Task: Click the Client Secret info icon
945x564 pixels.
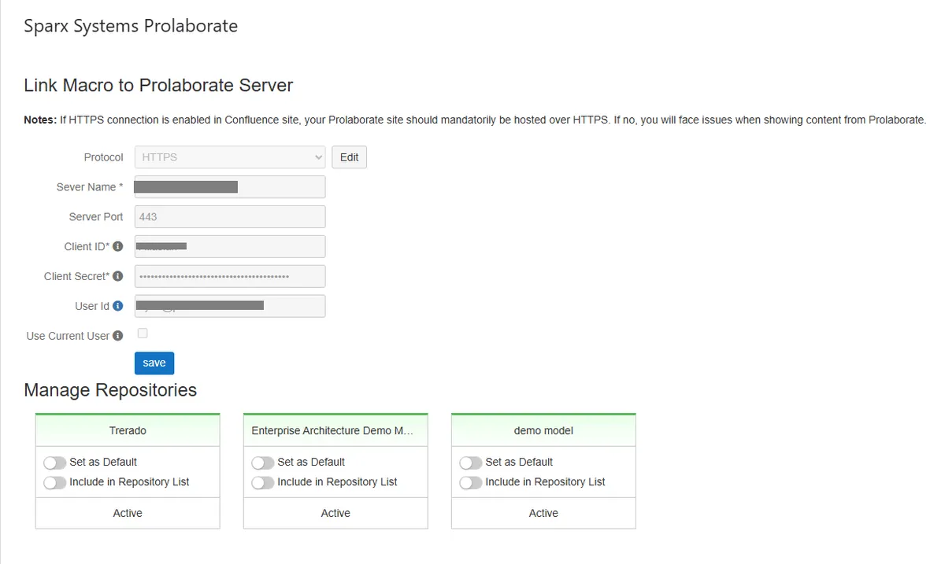Action: (x=118, y=276)
